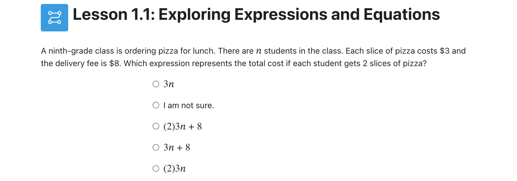Click the answer label "(2)3n + 8"

click(182, 126)
